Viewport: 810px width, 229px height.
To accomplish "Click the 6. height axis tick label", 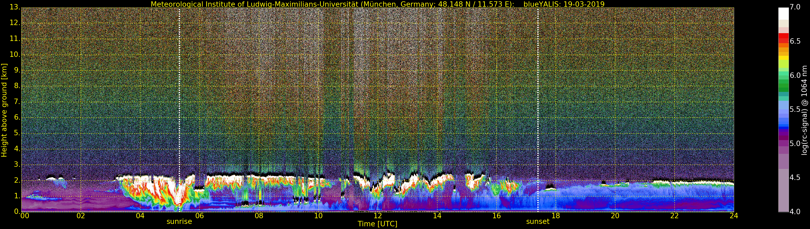I will pyautogui.click(x=17, y=117).
